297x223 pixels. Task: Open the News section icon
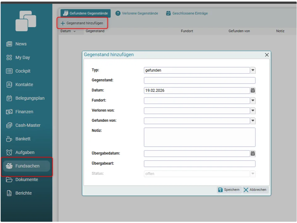click(9, 44)
